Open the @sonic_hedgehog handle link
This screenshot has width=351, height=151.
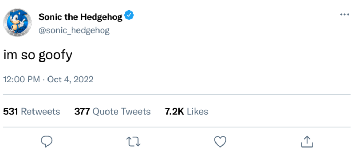(74, 30)
